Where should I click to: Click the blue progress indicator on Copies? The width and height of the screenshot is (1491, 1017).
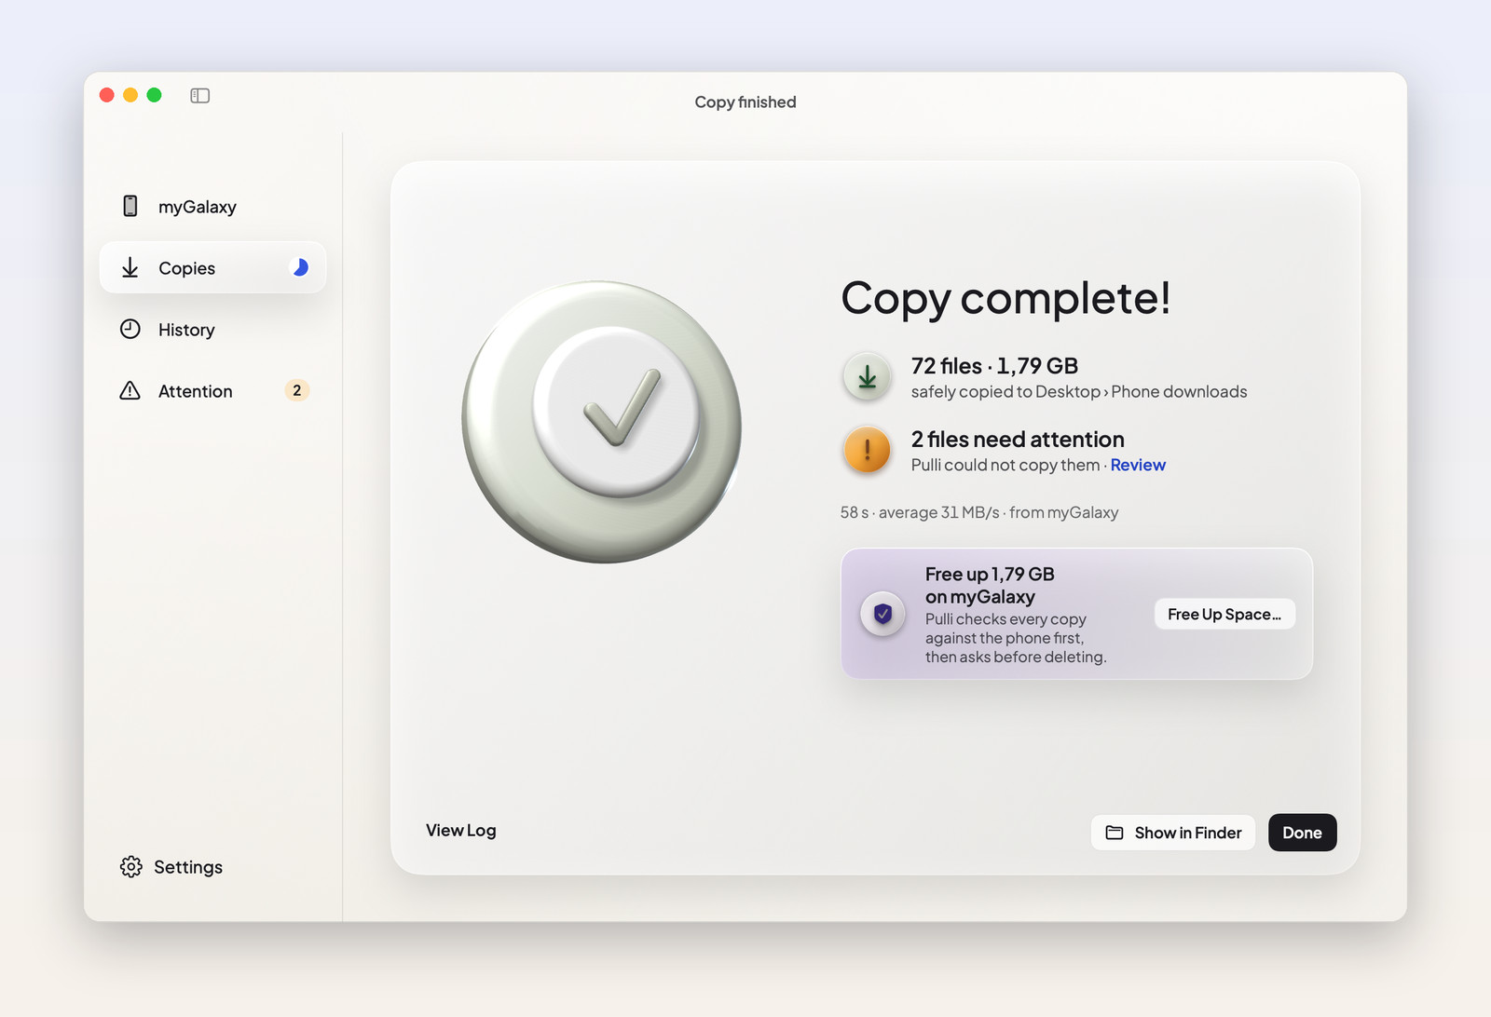[300, 267]
